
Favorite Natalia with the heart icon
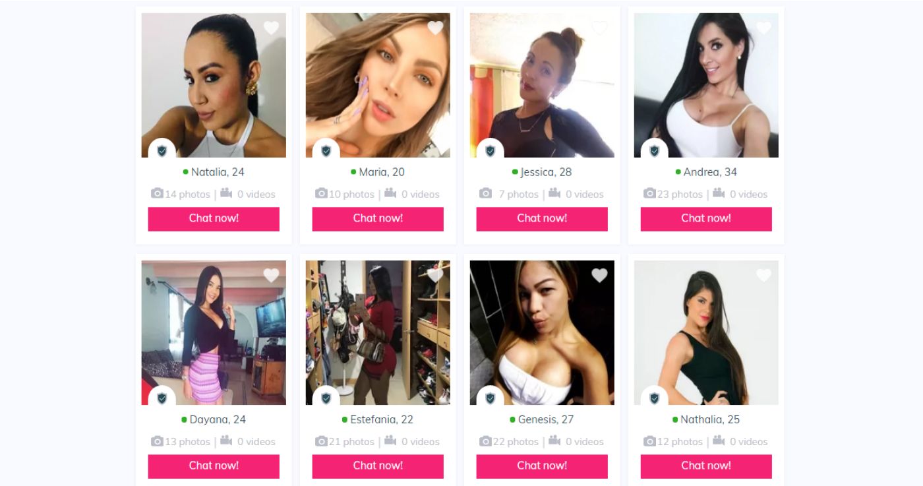pyautogui.click(x=271, y=28)
